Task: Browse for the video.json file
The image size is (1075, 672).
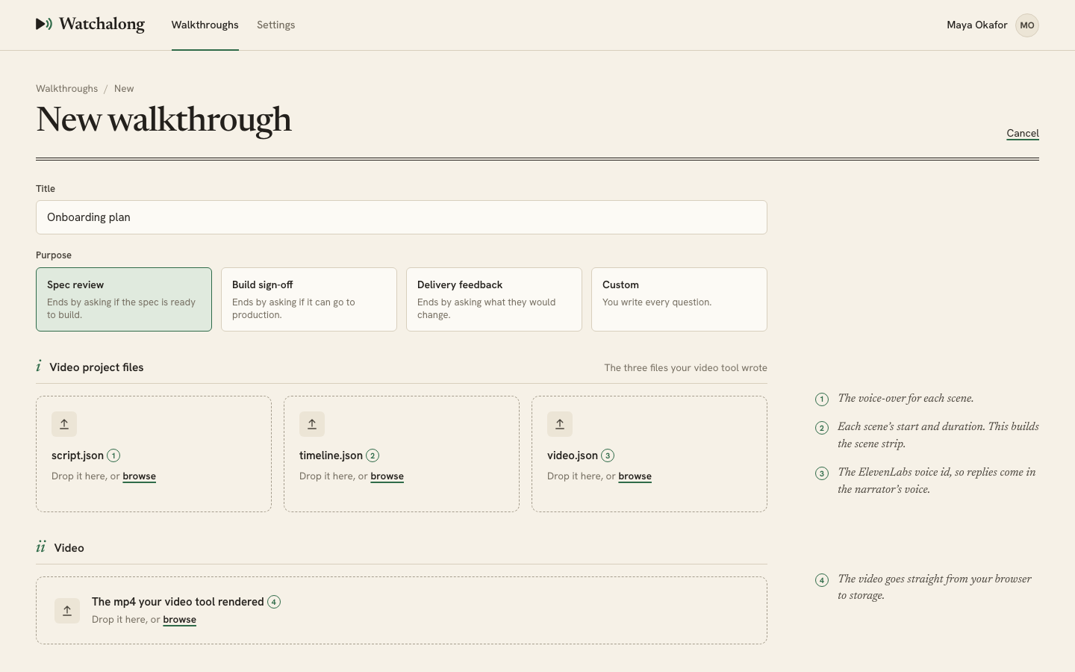Action: 635,476
